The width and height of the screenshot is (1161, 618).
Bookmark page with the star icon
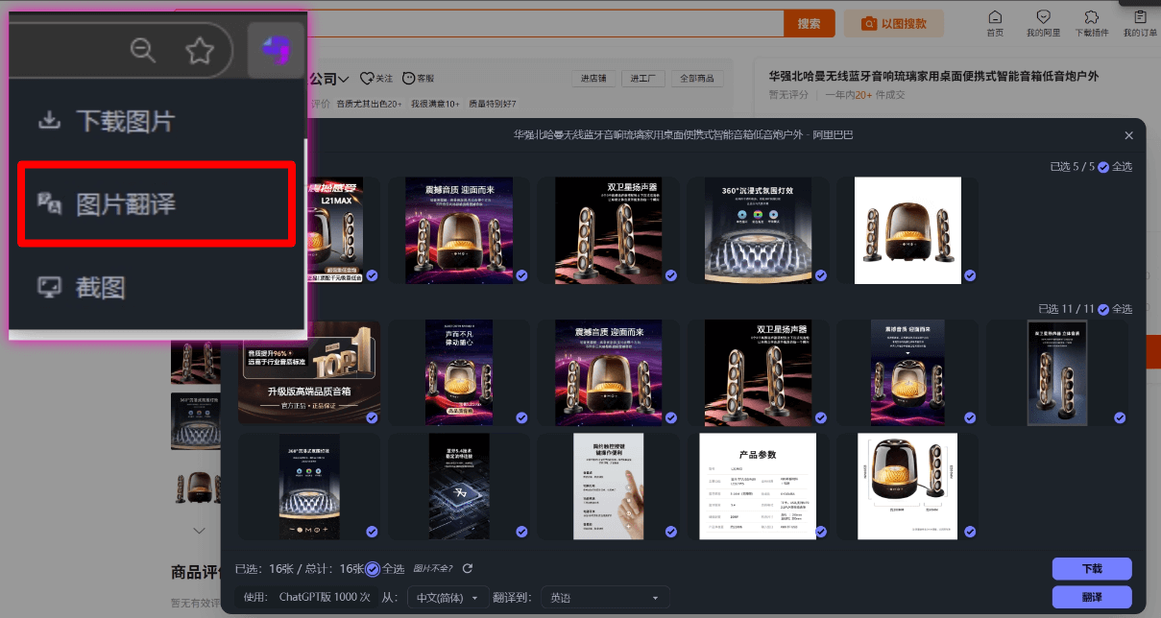point(200,51)
